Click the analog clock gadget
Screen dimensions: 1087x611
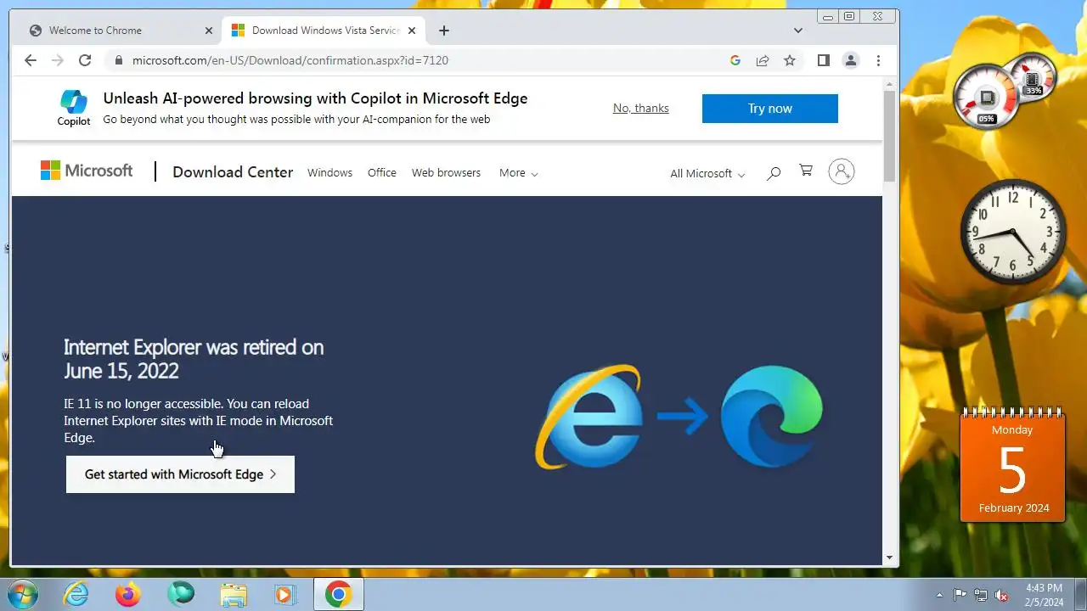tap(1013, 232)
